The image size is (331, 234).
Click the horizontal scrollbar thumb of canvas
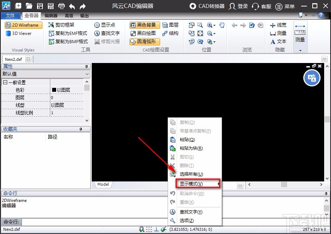pos(284,184)
